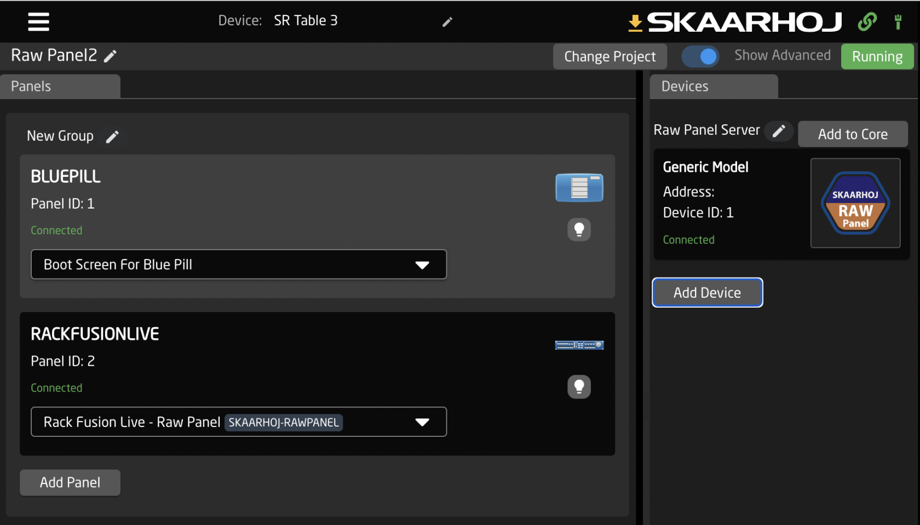Screen dimensions: 920x525
Task: Click the Generic Model device card title
Action: tap(705, 167)
